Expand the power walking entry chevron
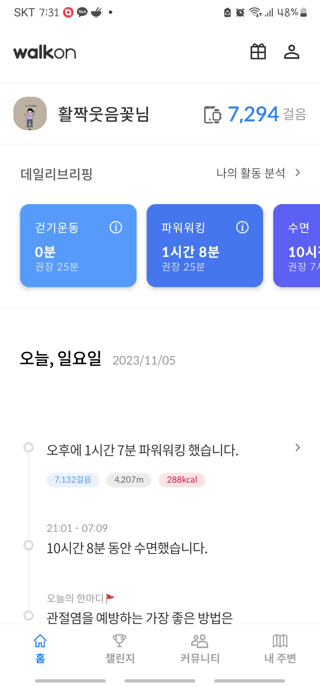Image resolution: width=320 pixels, height=687 pixels. (x=298, y=448)
